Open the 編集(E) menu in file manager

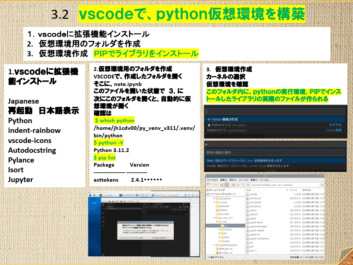point(224,180)
